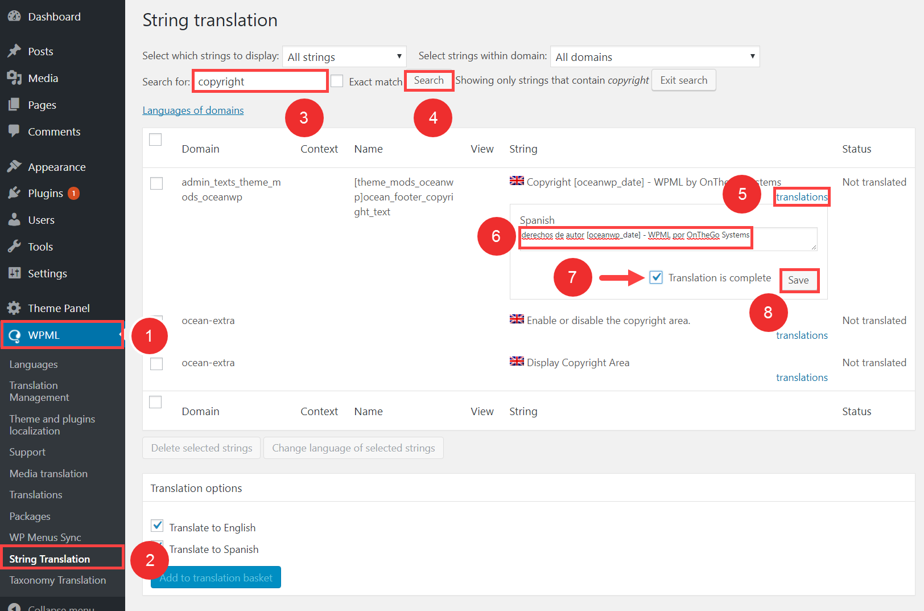Open Taxonomy Translation submenu
Image resolution: width=924 pixels, height=611 pixels.
click(x=57, y=580)
